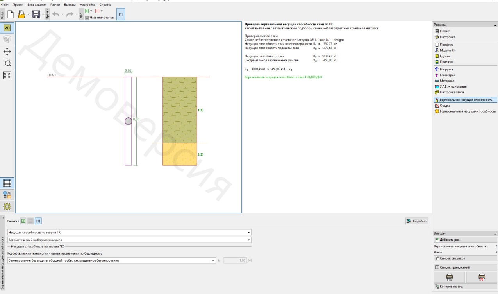Open the drawing style (Ab) settings icon
Viewport: 498px width, 294px height.
[x=7, y=195]
